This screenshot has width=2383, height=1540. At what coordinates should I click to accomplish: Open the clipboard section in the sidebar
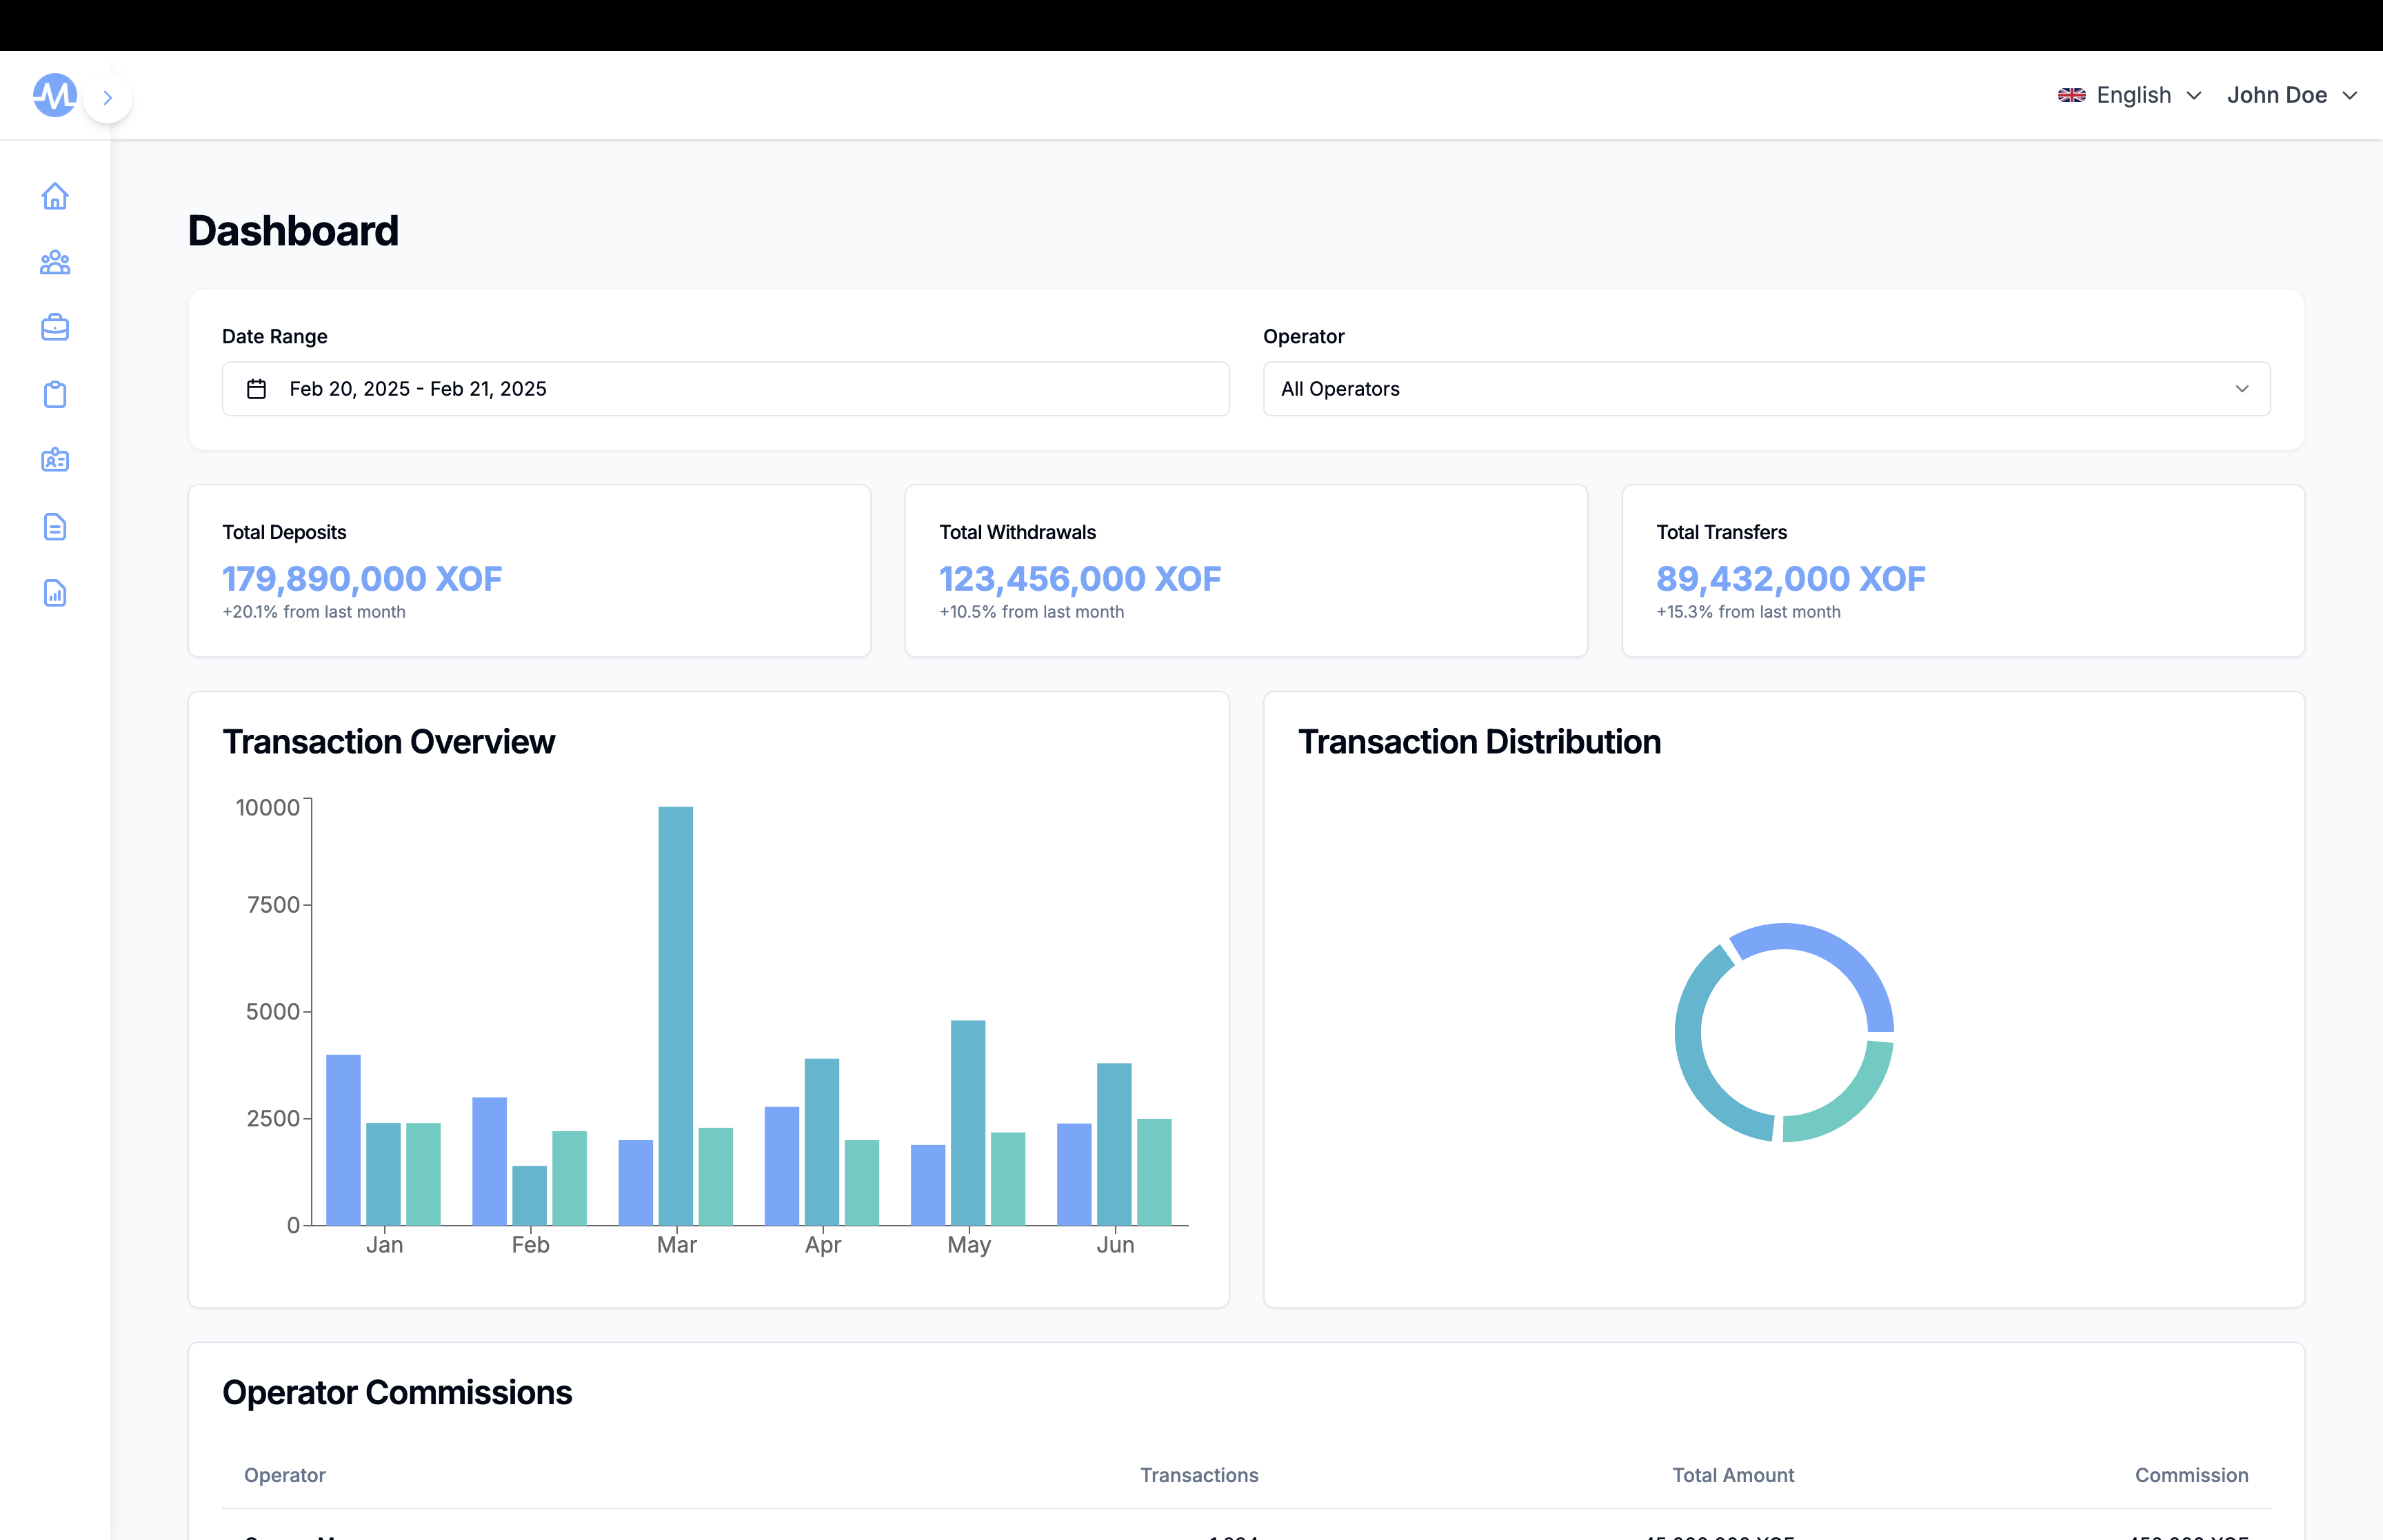click(x=55, y=394)
